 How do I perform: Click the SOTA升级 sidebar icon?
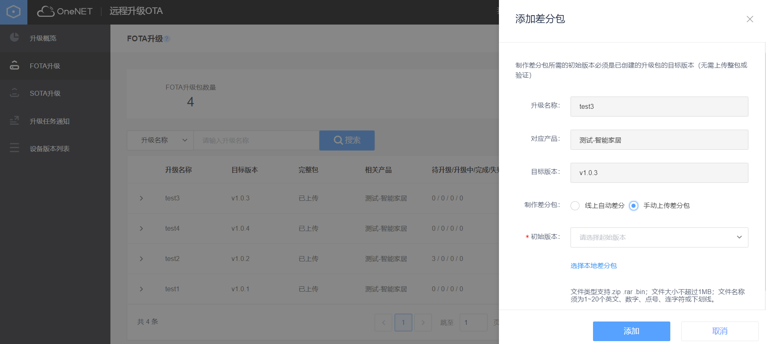click(x=14, y=93)
